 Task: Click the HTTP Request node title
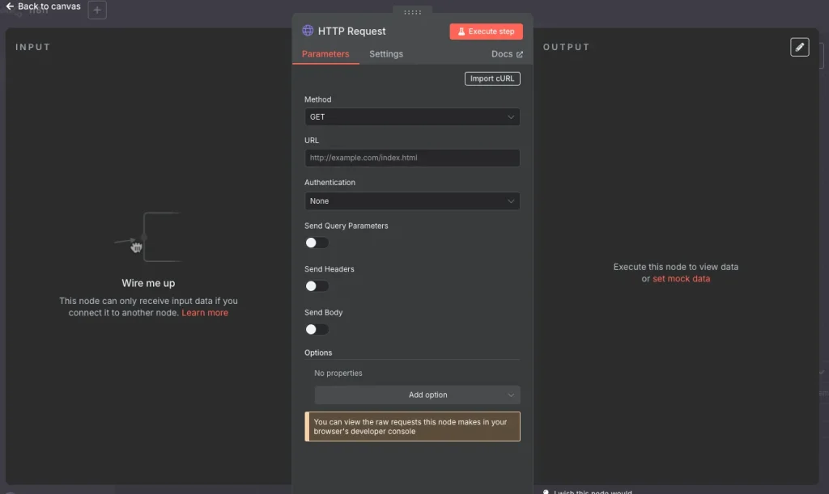[351, 32]
